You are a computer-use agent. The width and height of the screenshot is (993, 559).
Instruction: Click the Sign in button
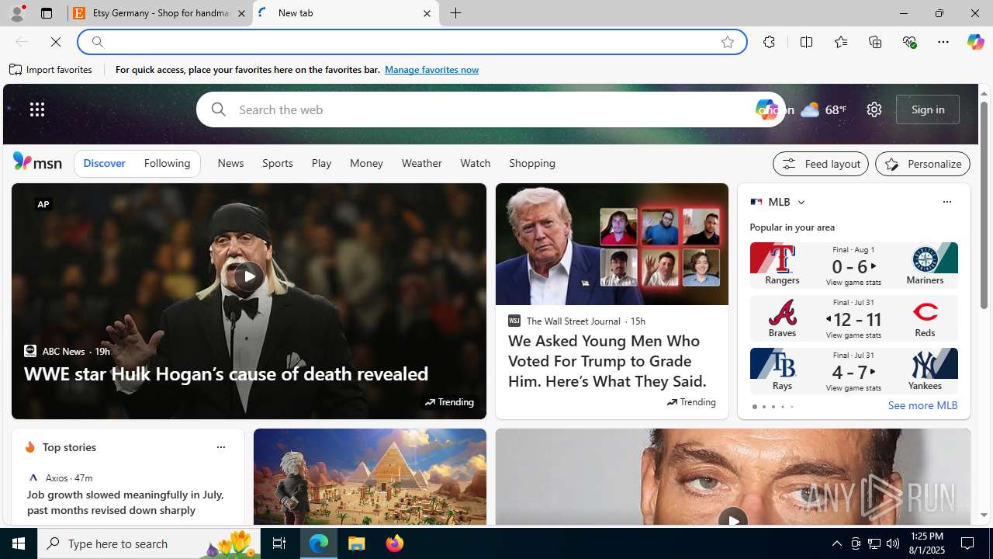928,109
